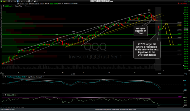This screenshot has width=190, height=111.
Task: Expand the More quote details dropdown
Action: coord(60,4)
